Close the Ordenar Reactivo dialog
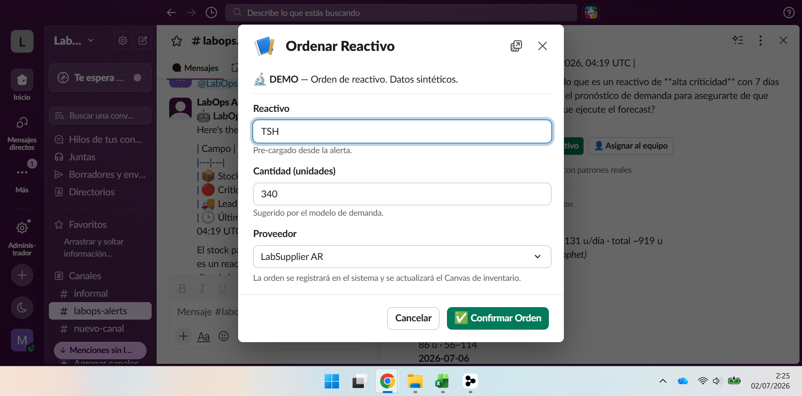 pos(542,46)
